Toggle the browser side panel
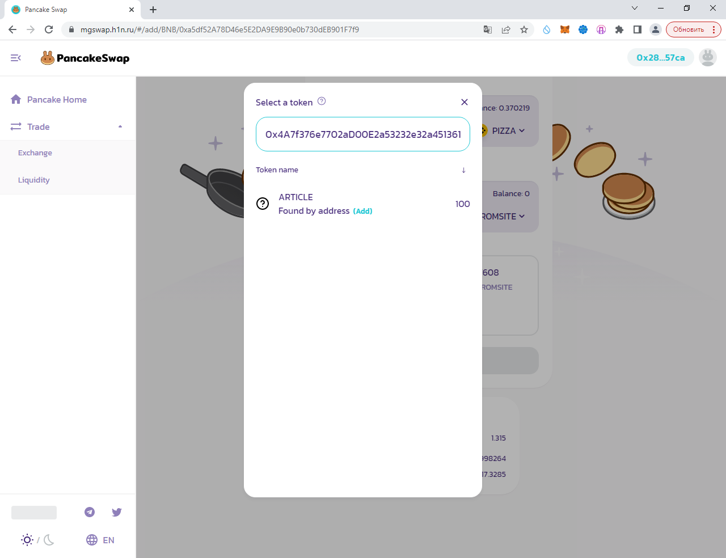This screenshot has height=558, width=726. [x=638, y=29]
